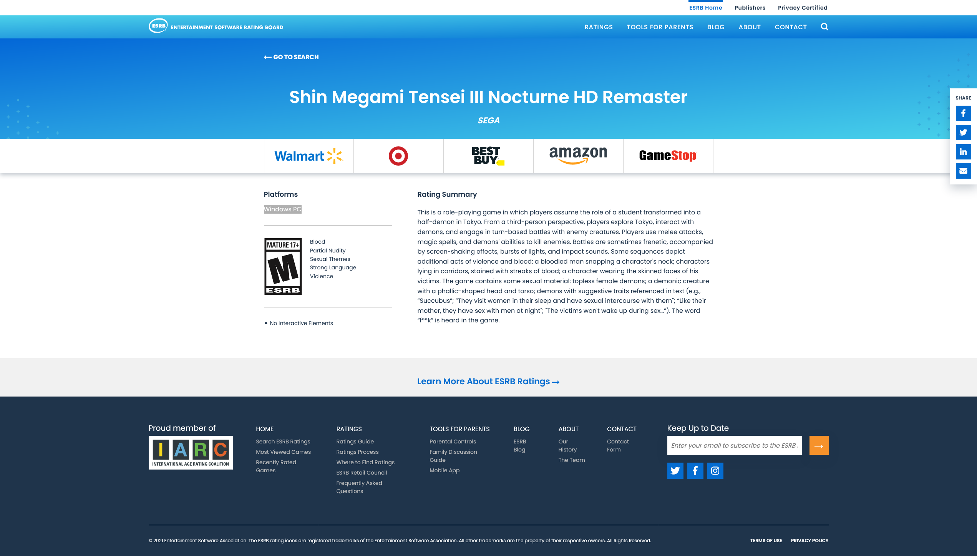This screenshot has height=556, width=977.
Task: Click the email subscribe input field
Action: click(735, 445)
